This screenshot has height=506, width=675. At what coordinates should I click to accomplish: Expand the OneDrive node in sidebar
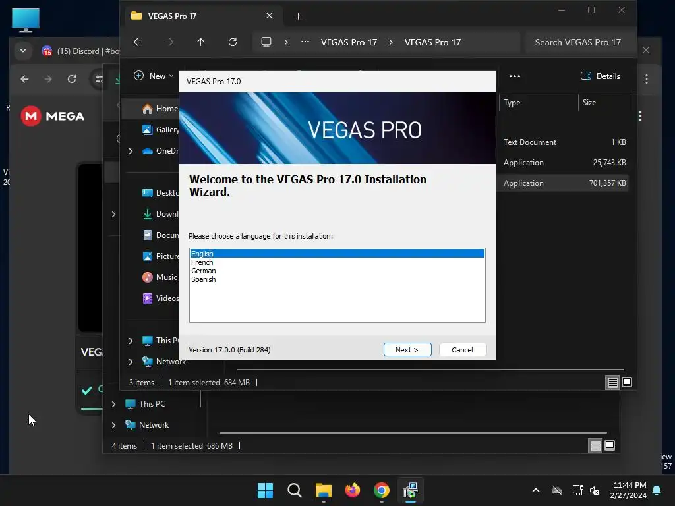coord(131,151)
